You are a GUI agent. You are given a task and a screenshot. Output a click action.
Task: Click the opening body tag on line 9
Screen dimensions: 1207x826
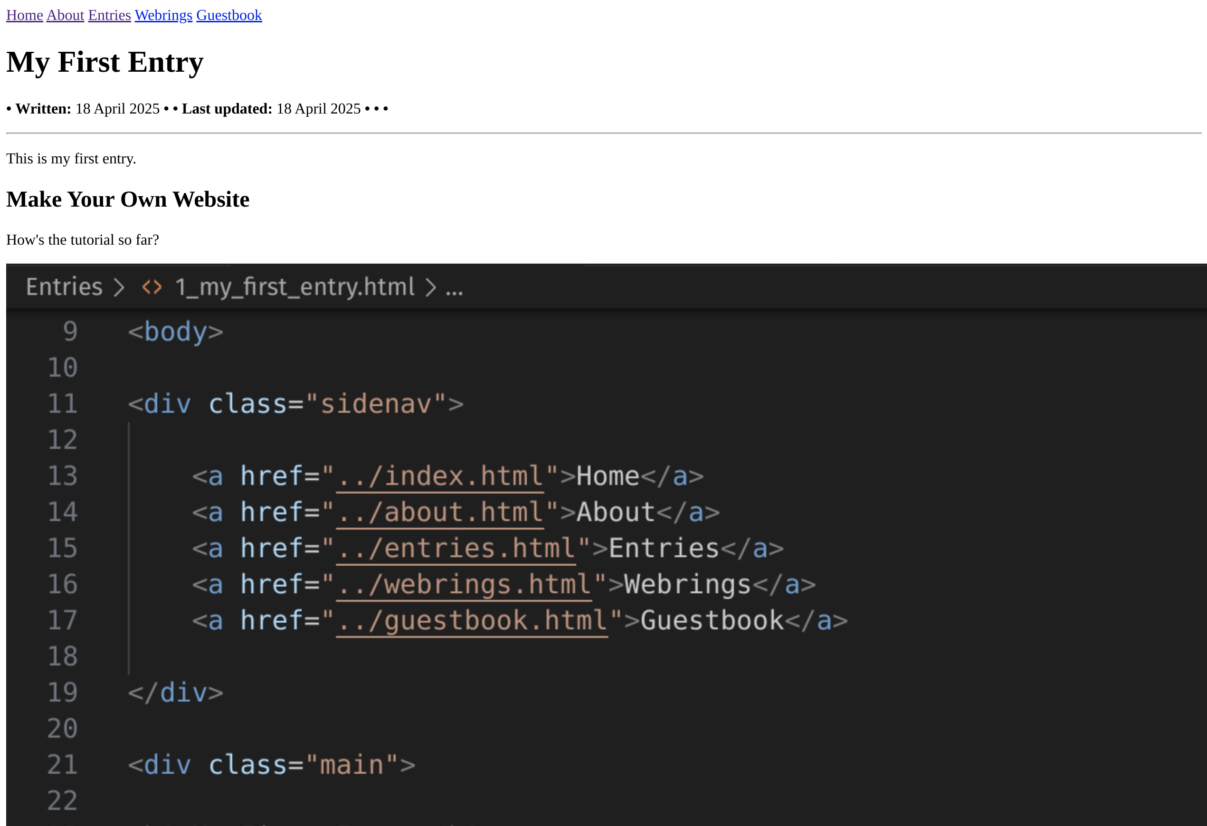[x=176, y=332]
